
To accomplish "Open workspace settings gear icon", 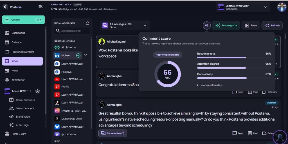I will tap(37, 91).
